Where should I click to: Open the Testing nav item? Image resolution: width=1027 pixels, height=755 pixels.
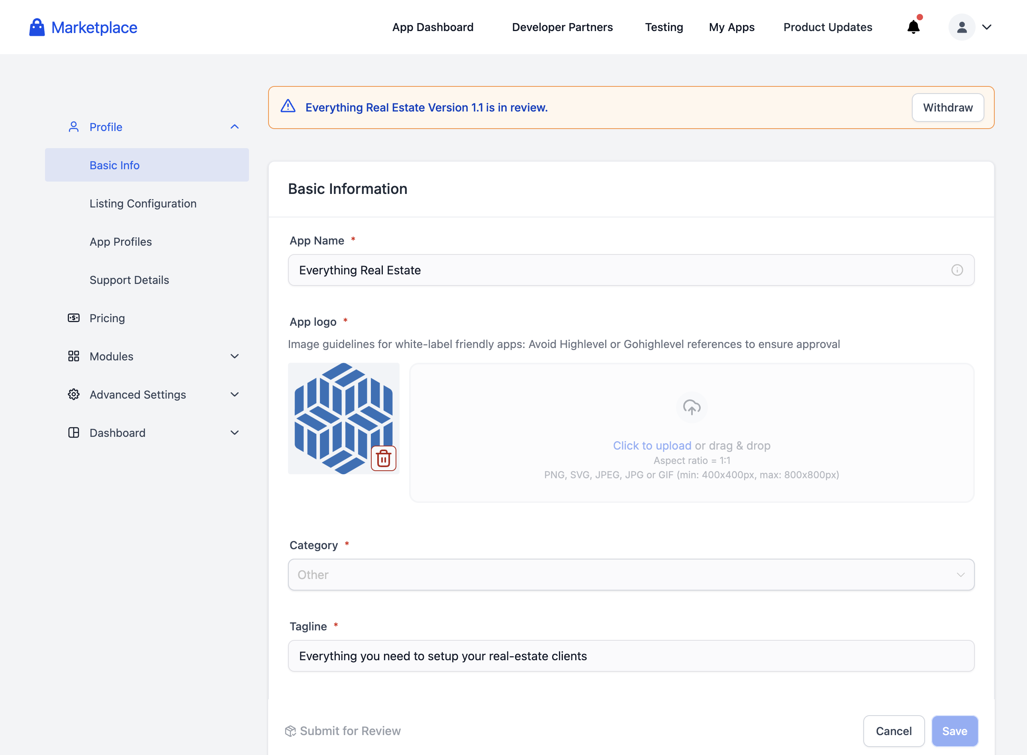tap(664, 27)
